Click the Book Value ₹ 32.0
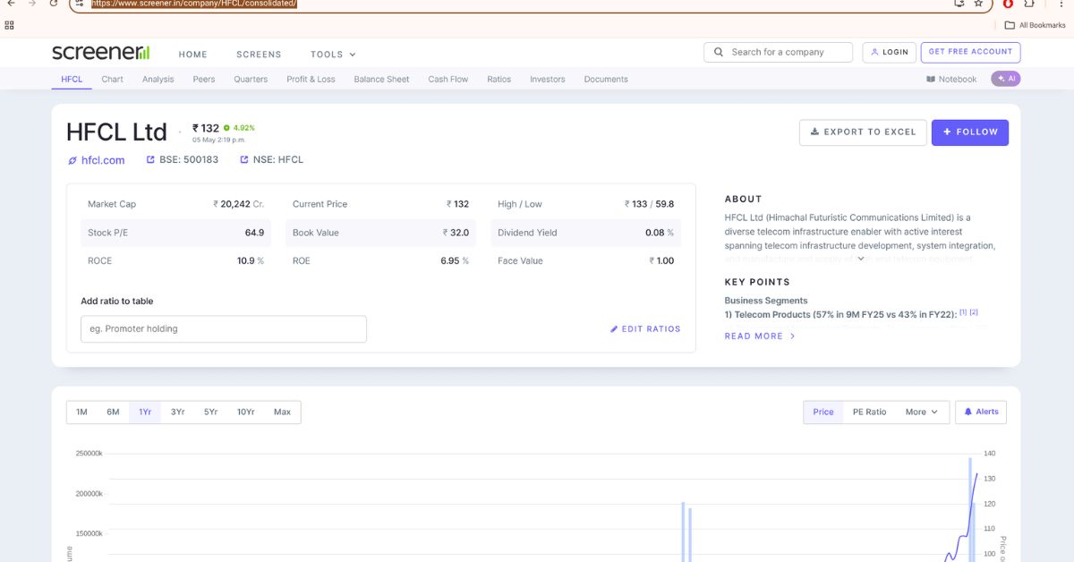Screen dimensions: 1074x562 [456, 233]
